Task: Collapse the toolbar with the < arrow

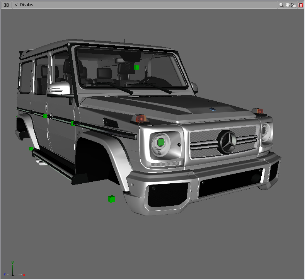Action: (x=16, y=5)
